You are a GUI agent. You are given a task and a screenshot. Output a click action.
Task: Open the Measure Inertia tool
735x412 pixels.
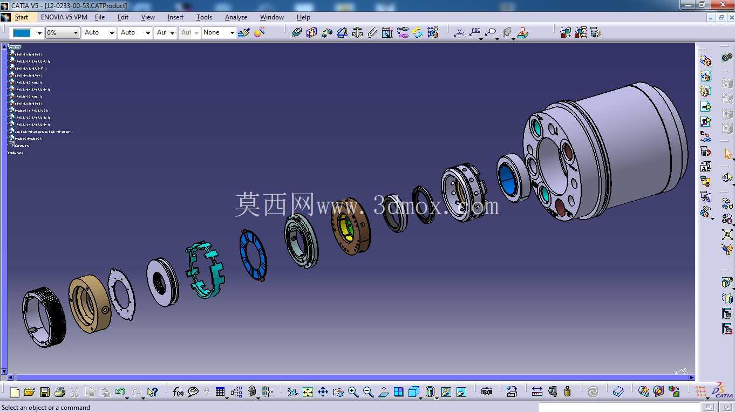(567, 392)
